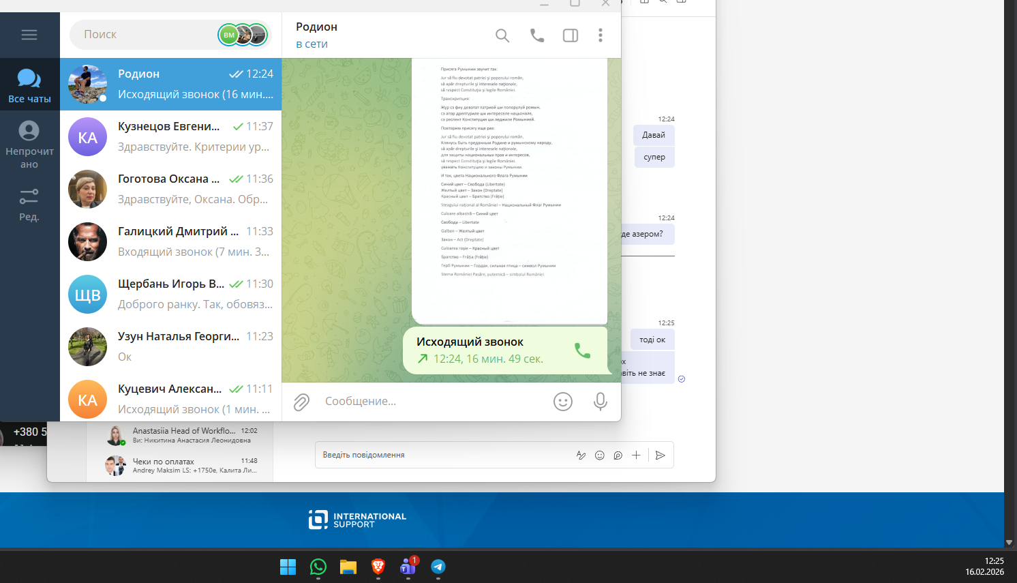Viewport: 1017px width, 583px height.
Task: Open folder editor "Ред."
Action: click(29, 205)
